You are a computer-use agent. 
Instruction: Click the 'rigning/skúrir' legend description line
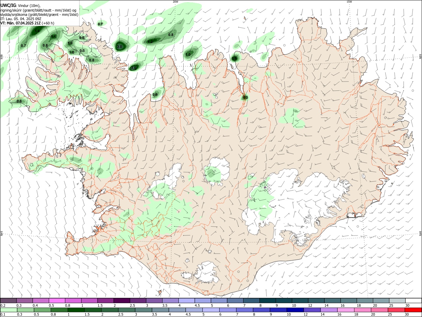38,10
